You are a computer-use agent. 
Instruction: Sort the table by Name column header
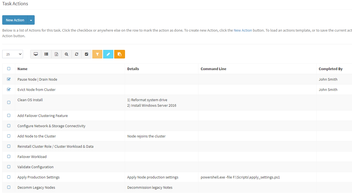(22, 69)
